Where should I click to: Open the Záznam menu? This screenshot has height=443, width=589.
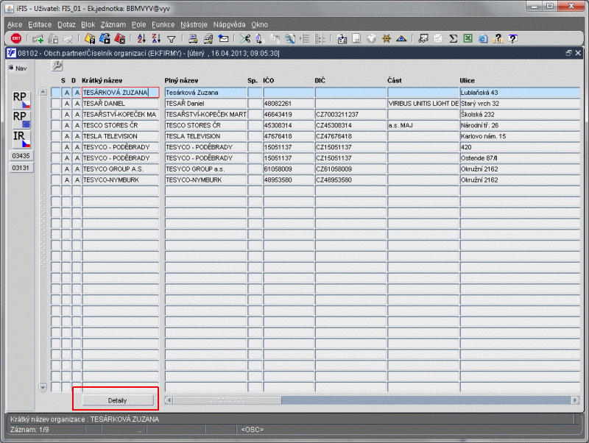click(x=113, y=25)
